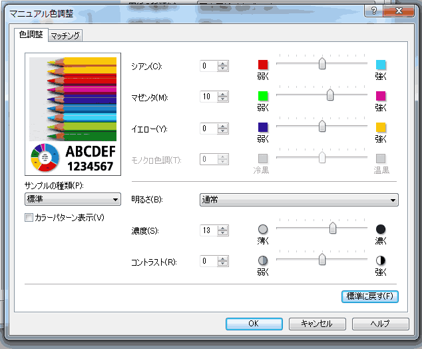Click the コントラスト slider thumb
This screenshot has height=349, width=422.
tap(322, 259)
